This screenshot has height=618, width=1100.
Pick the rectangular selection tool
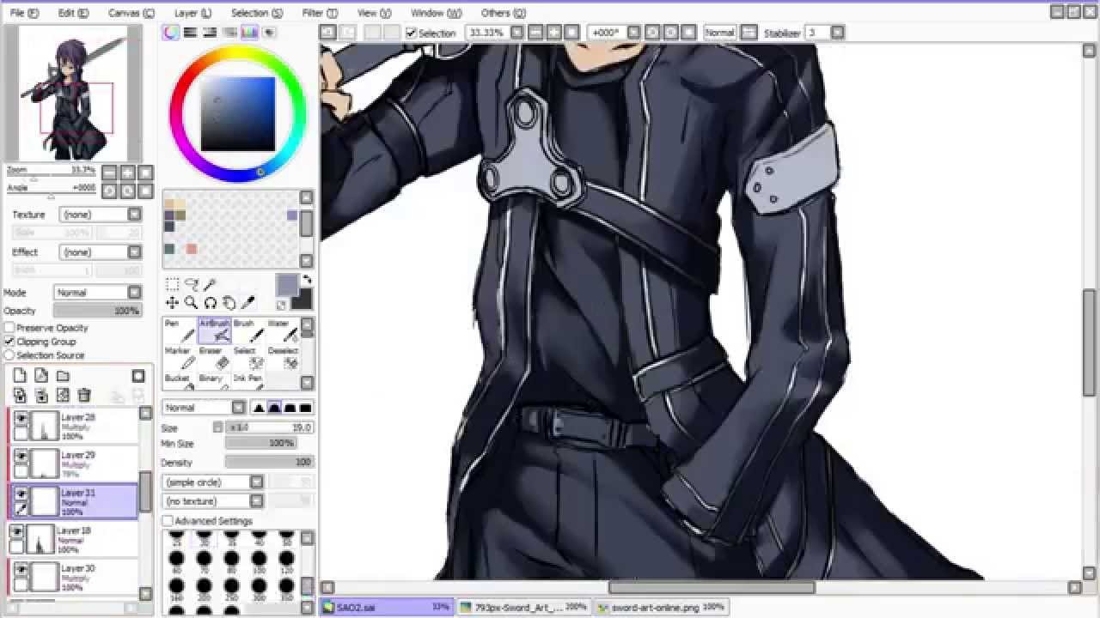point(172,284)
